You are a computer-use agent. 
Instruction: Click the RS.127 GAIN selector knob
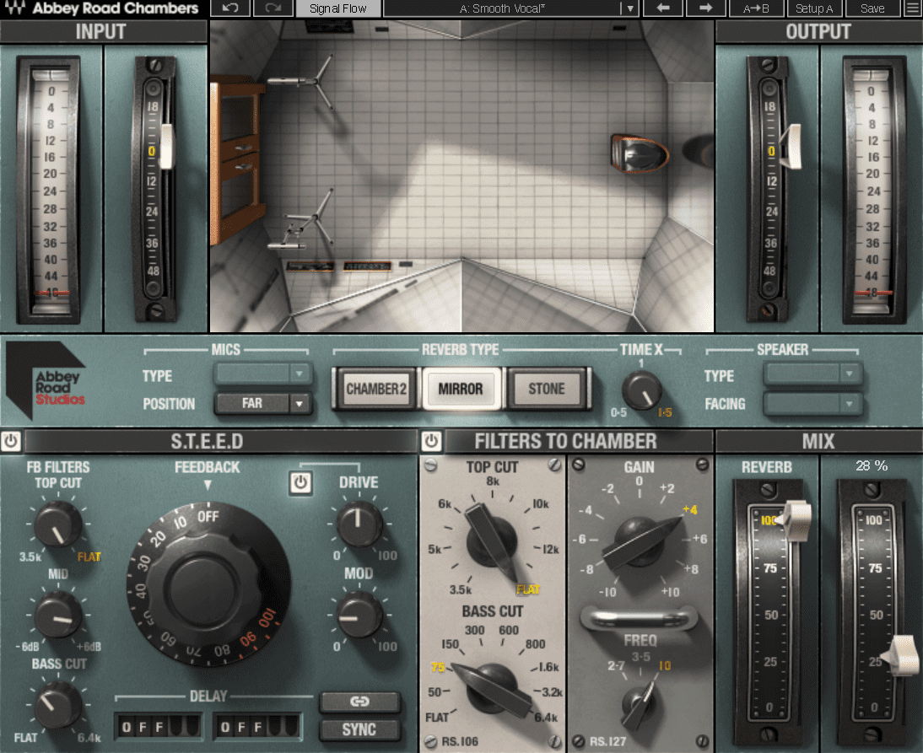640,542
